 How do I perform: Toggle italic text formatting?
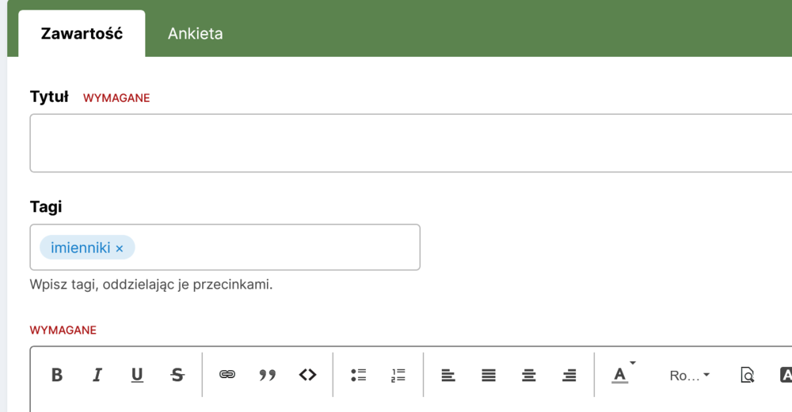coord(97,375)
